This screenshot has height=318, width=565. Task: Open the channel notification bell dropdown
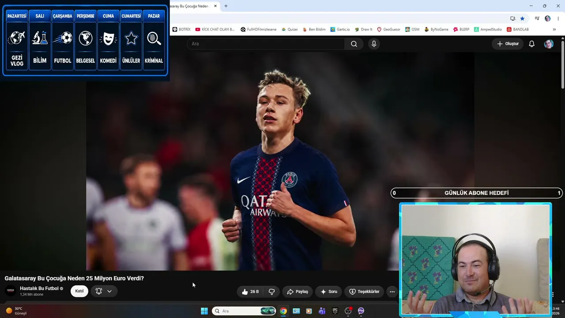point(104,291)
